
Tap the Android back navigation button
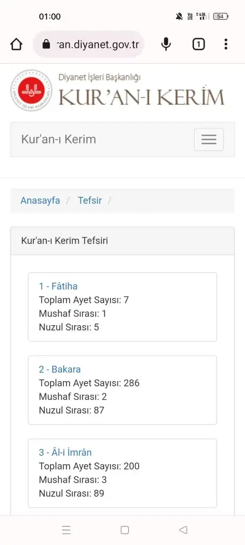(183, 530)
